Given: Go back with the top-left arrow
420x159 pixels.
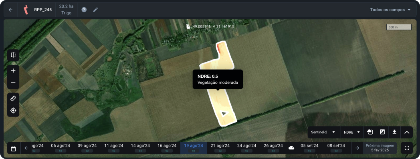Looking at the screenshot, I should coord(10,10).
